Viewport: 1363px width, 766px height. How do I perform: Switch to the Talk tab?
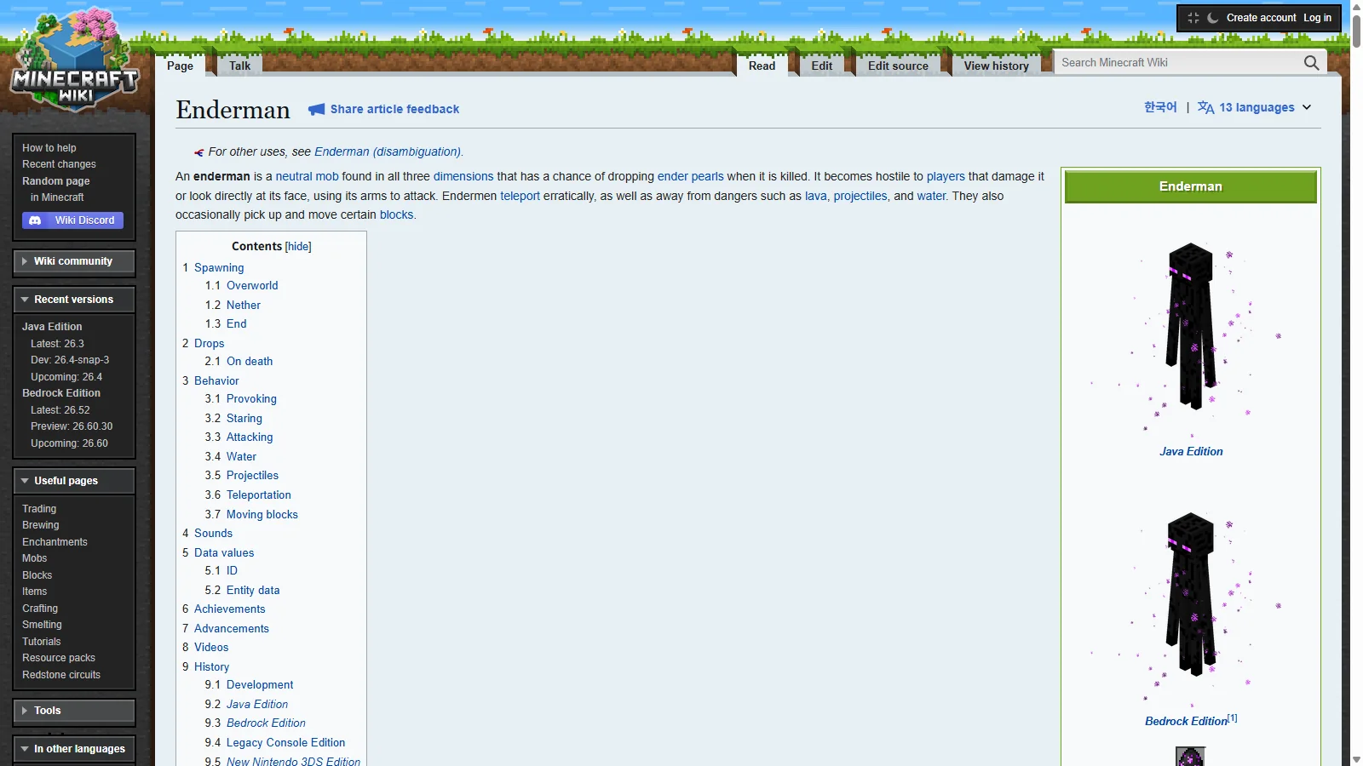239,66
